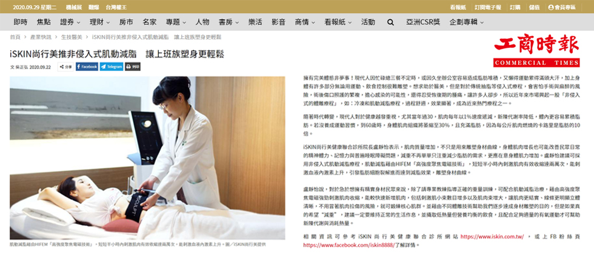Go to 首頁 breadcrumb link
594x254 pixels.
pyautogui.click(x=15, y=37)
